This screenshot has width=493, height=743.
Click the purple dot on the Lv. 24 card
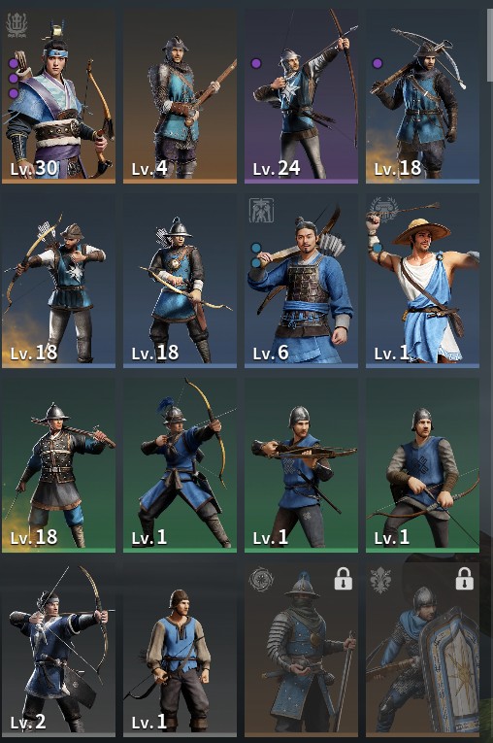coord(256,63)
